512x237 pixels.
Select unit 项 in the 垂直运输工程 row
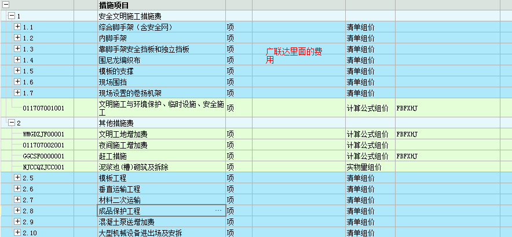(230, 189)
